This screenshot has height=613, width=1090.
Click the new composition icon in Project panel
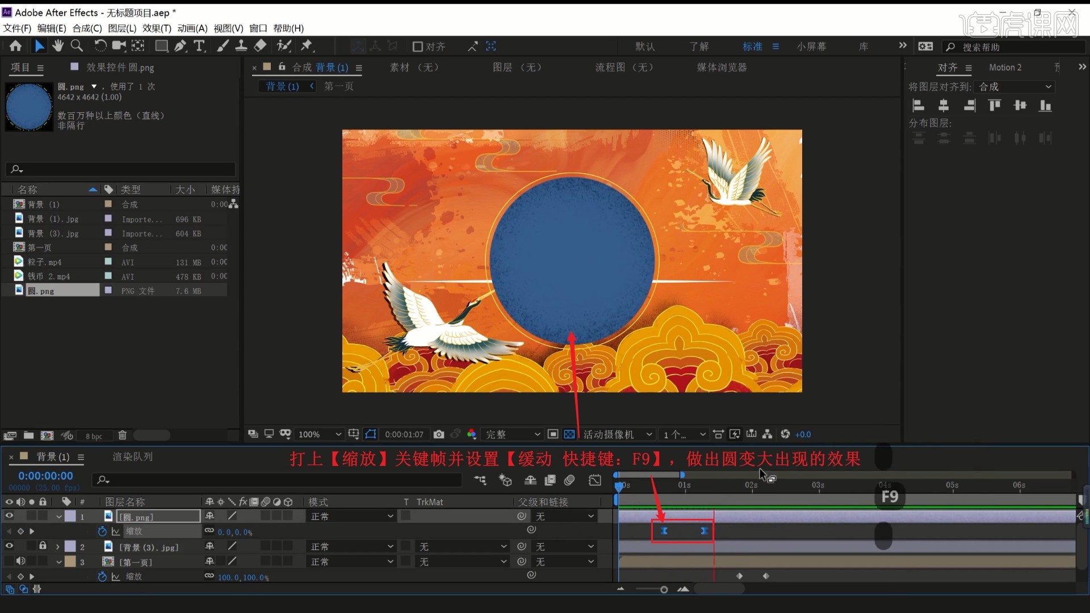tap(47, 435)
